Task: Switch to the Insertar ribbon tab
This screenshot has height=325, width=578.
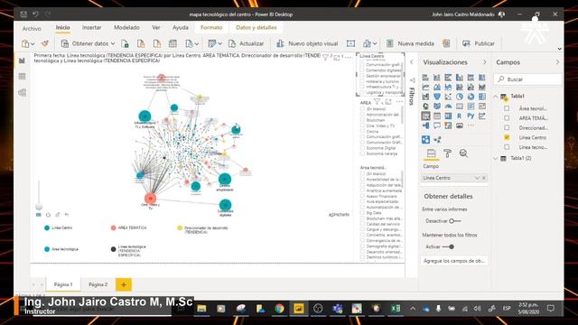Action: pyautogui.click(x=91, y=28)
